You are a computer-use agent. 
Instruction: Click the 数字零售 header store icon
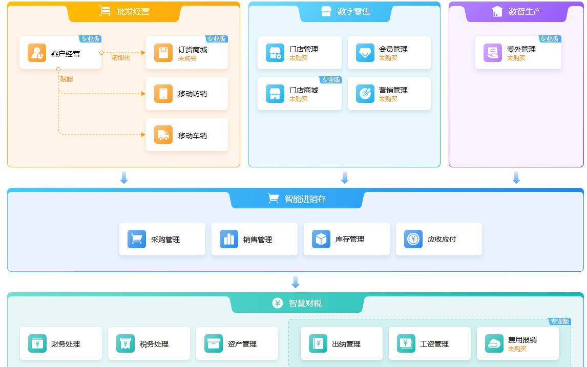pyautogui.click(x=326, y=11)
